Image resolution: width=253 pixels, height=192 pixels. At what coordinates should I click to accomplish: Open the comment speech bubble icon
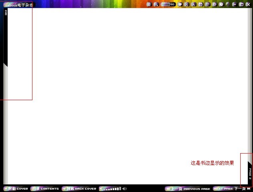180,4
